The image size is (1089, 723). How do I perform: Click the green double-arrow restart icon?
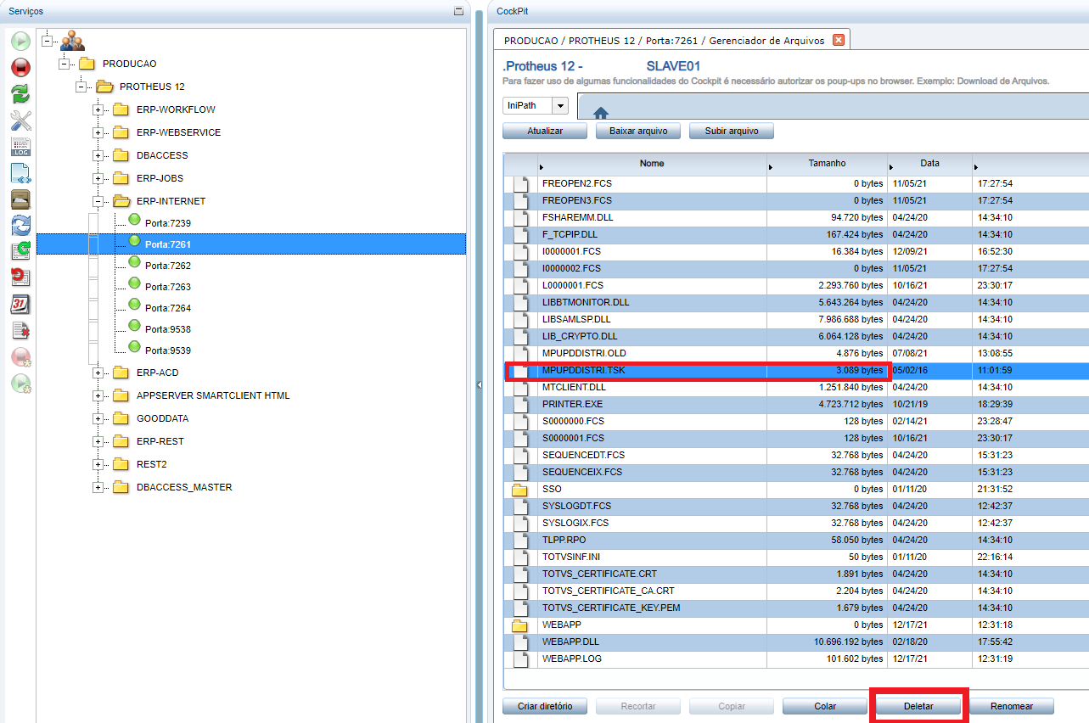(20, 93)
